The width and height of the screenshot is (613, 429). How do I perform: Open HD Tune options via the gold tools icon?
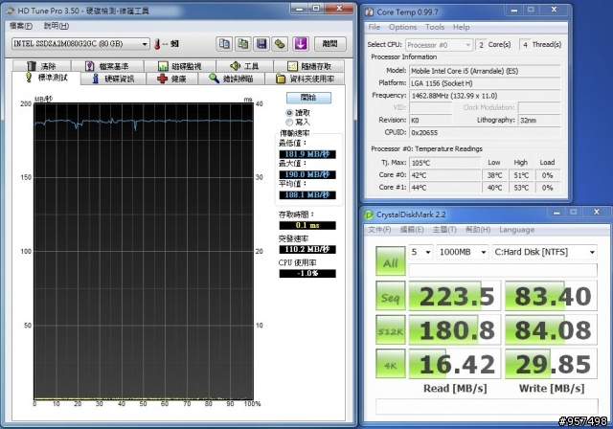(280, 44)
